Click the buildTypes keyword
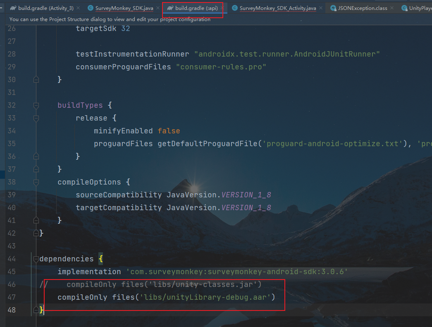The width and height of the screenshot is (432, 327). coord(80,105)
